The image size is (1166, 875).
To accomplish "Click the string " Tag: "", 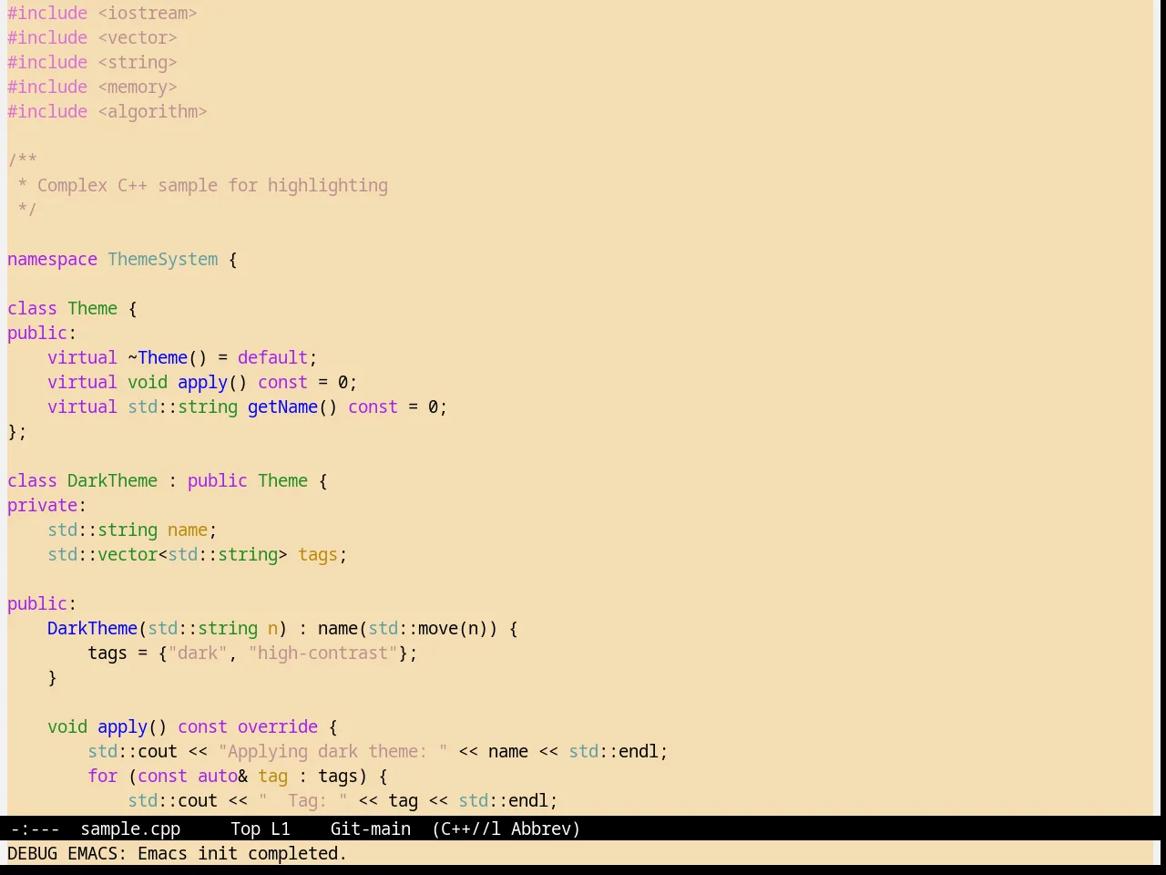I will (x=302, y=800).
